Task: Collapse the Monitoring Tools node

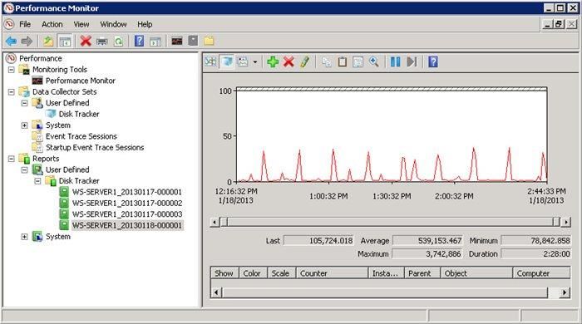Action: tap(12, 69)
